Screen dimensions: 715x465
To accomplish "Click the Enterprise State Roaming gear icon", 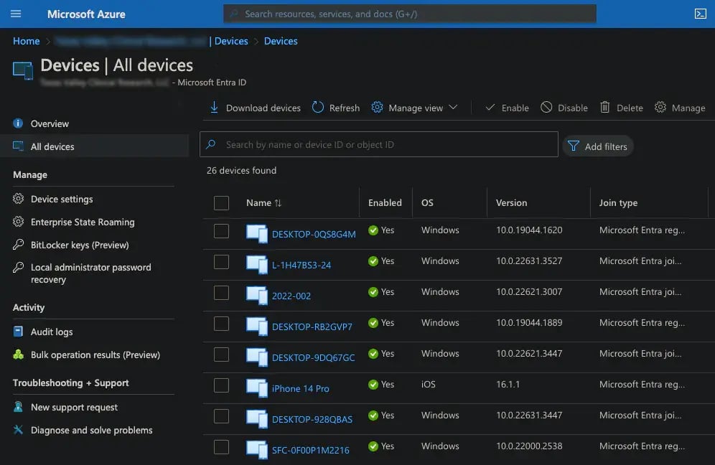I will point(18,222).
